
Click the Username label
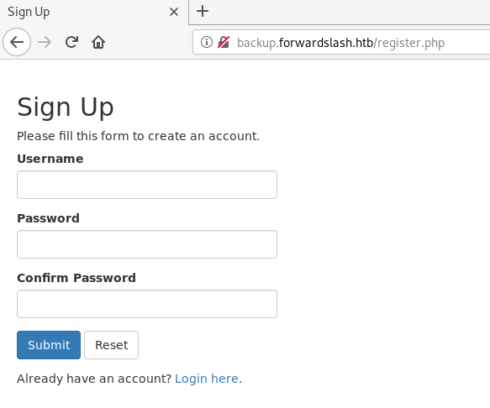[50, 159]
